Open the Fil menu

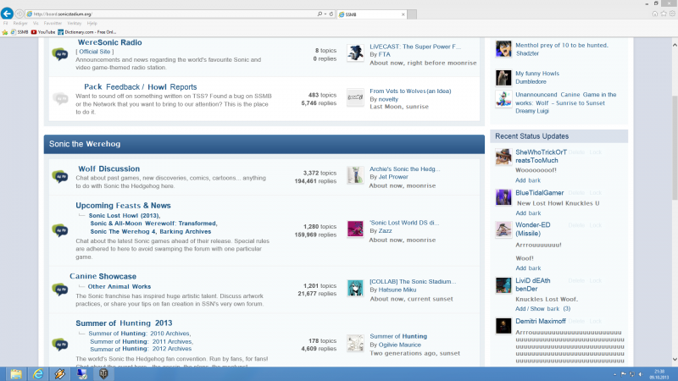[6, 24]
